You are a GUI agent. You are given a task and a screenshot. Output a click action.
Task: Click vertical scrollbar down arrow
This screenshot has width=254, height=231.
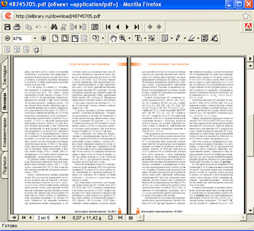coord(251,211)
